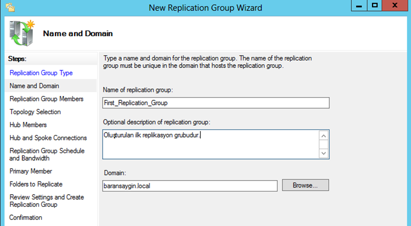Click the Topology Selection step
The height and width of the screenshot is (226, 411).
click(35, 112)
